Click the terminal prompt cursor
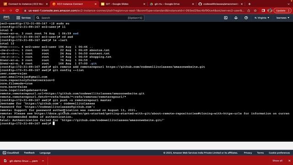This screenshot has height=165, width=293. coord(54,123)
